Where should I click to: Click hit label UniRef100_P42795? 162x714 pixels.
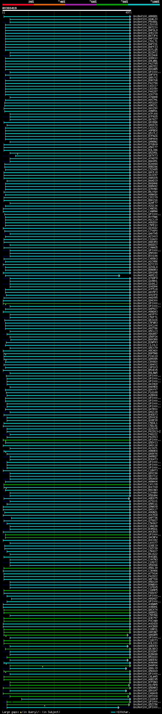coord(145,64)
